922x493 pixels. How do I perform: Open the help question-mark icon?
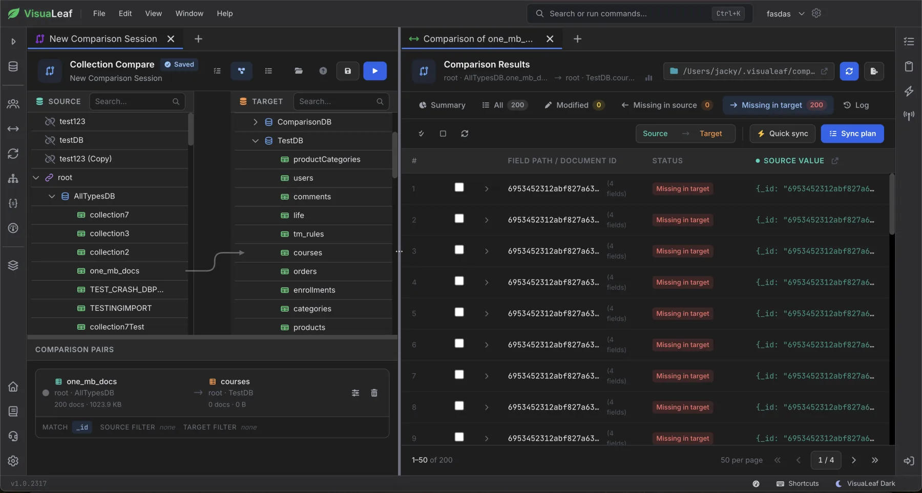pyautogui.click(x=323, y=71)
